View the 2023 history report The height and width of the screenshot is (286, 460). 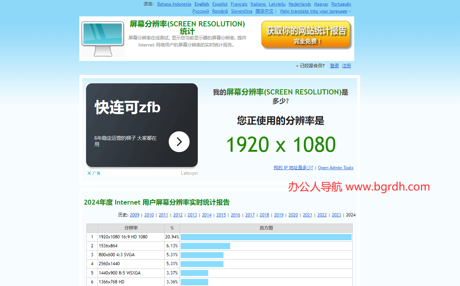[x=336, y=215]
